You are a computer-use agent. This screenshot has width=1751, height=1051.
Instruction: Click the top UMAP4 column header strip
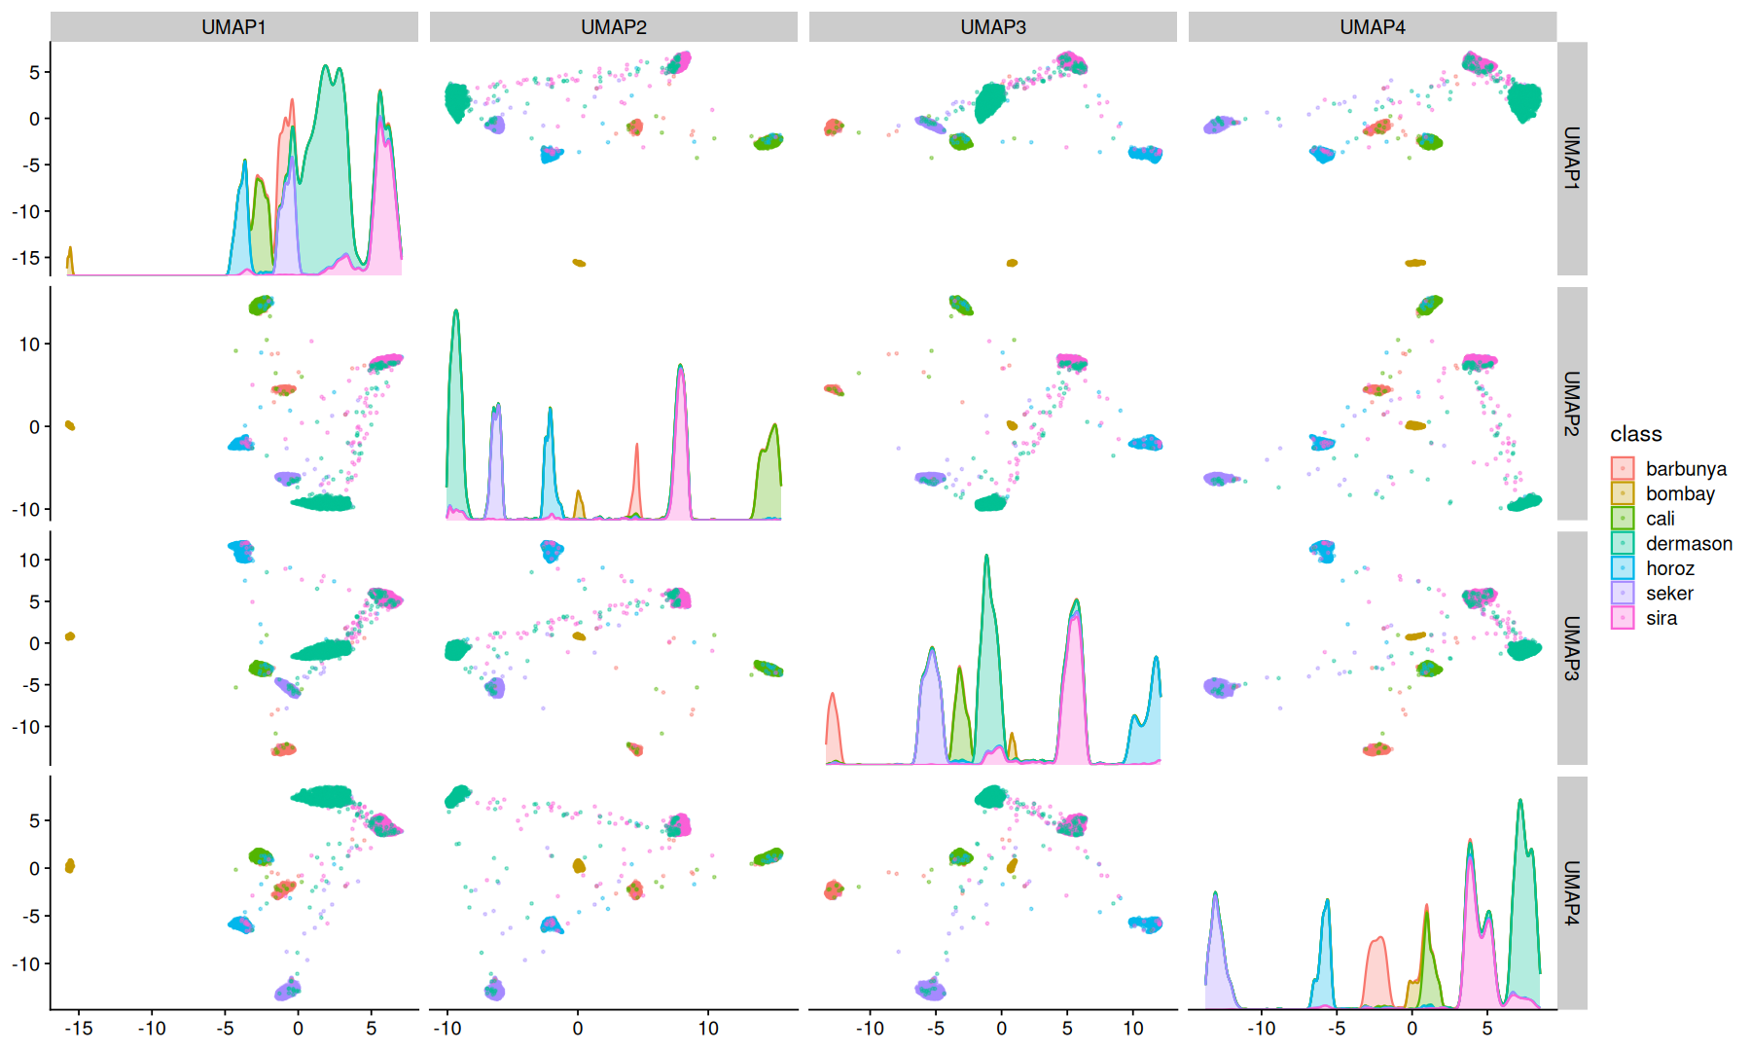[x=1372, y=27]
